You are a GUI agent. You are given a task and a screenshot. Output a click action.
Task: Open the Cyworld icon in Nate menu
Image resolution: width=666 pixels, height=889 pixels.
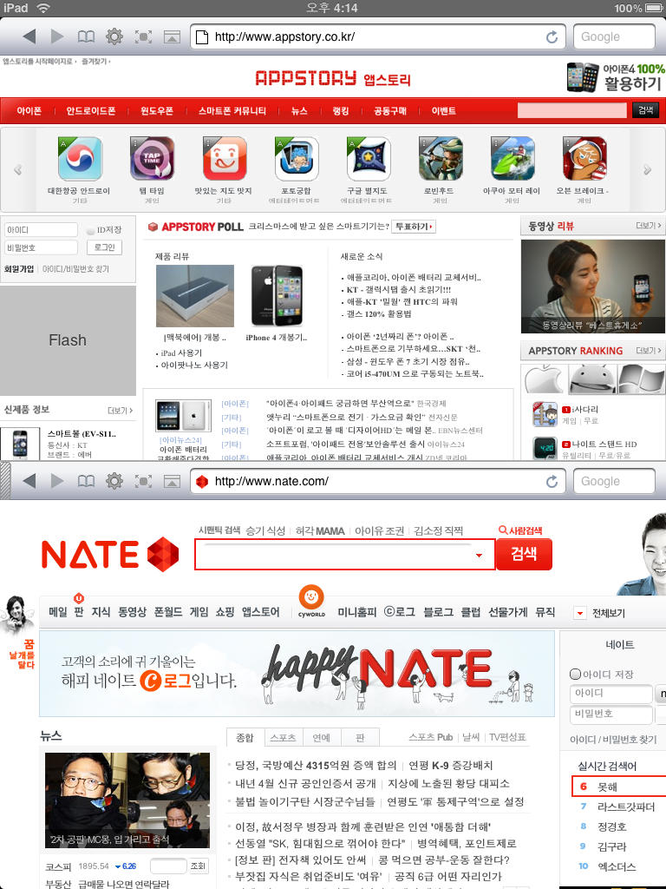(311, 601)
